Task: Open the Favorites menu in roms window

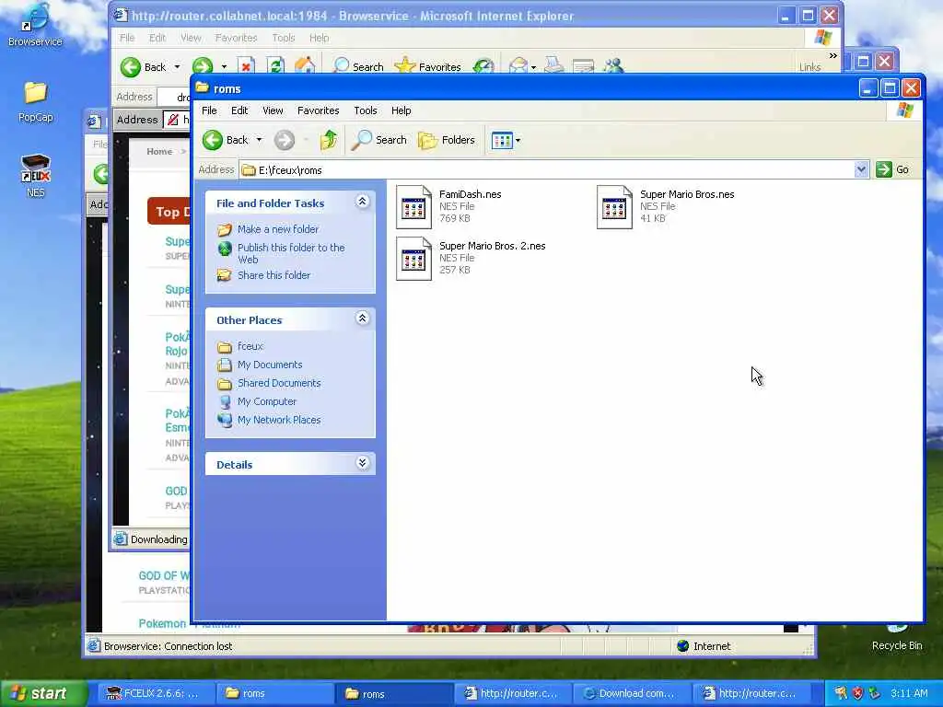Action: coord(318,110)
